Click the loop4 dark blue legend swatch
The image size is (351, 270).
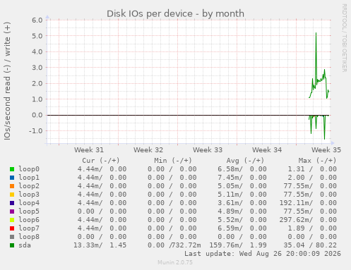[x=12, y=203]
